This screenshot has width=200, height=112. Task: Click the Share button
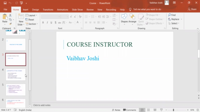pos(192,9)
